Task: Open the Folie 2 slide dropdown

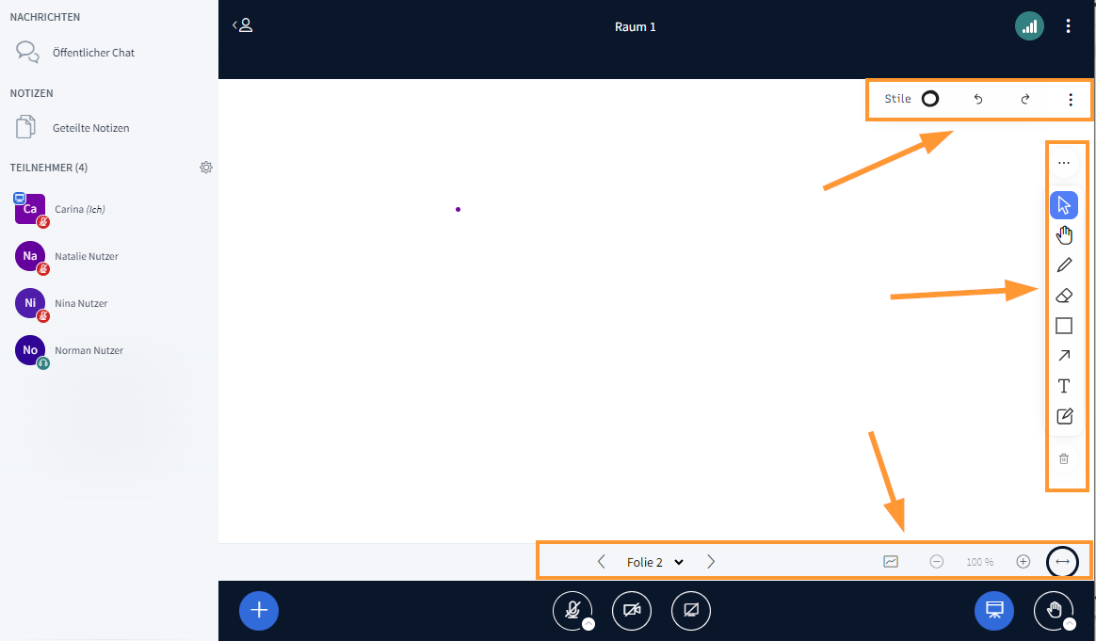Action: tap(654, 562)
